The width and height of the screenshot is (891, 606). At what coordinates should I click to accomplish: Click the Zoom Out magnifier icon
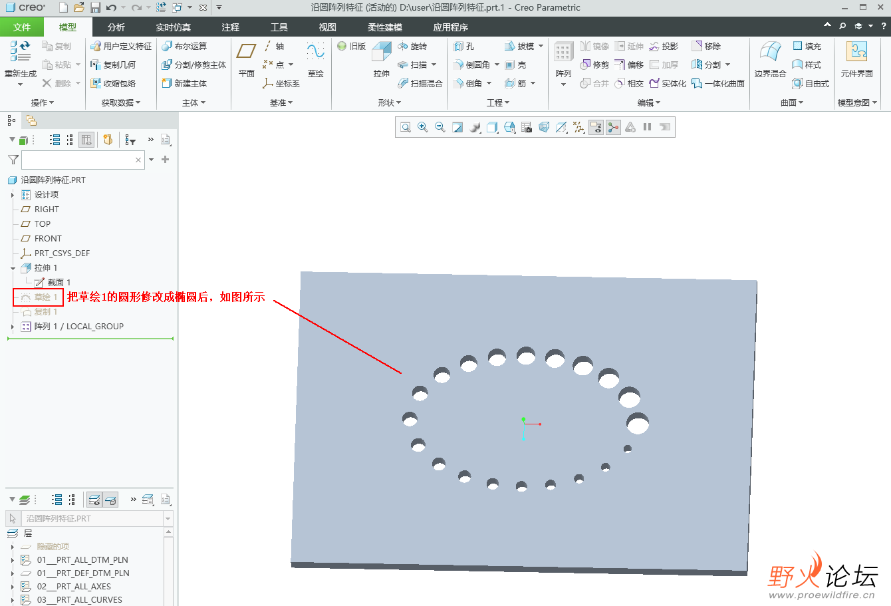pyautogui.click(x=440, y=127)
